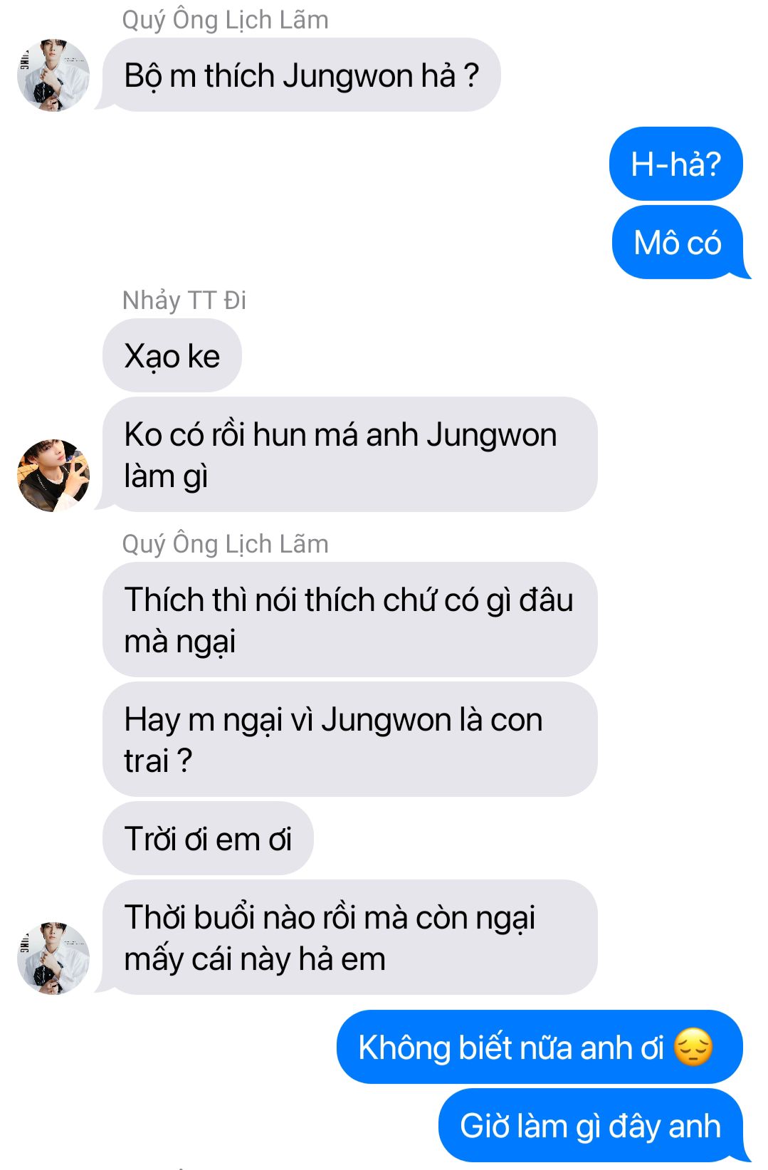Tap 'trai ?' in the Jungwon question bubble
Screen dimensions: 768x1170
coord(158,761)
